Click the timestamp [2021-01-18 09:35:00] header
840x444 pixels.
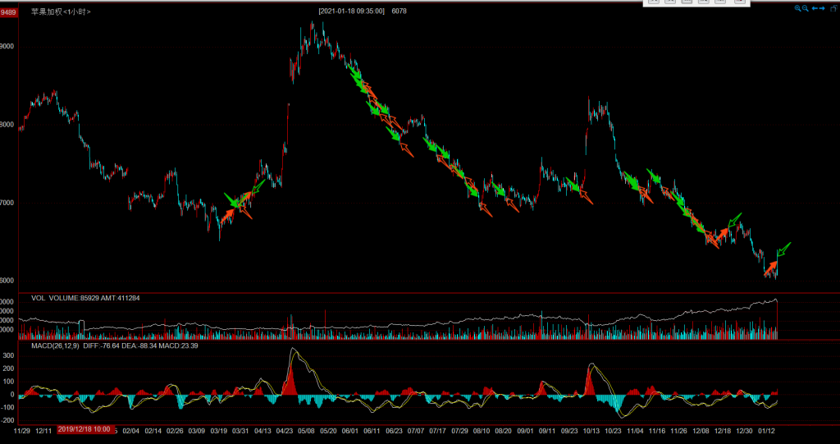click(x=351, y=11)
